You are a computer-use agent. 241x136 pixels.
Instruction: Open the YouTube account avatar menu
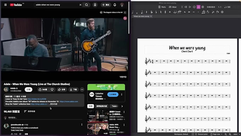[x=122, y=5]
